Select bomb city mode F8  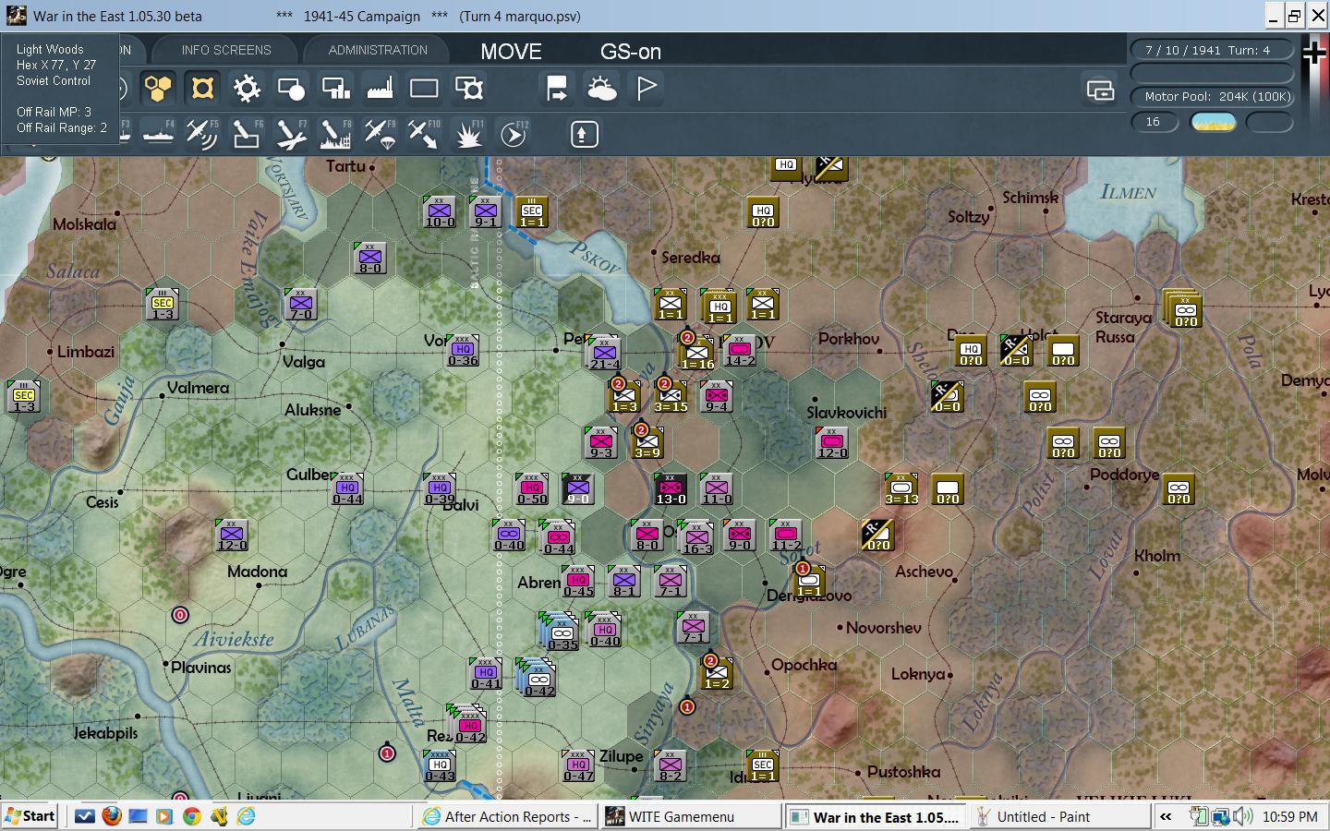335,135
